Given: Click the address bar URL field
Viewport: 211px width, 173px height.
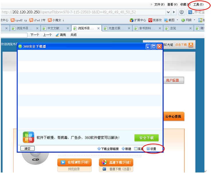Looking at the screenshot, I should point(83,12).
